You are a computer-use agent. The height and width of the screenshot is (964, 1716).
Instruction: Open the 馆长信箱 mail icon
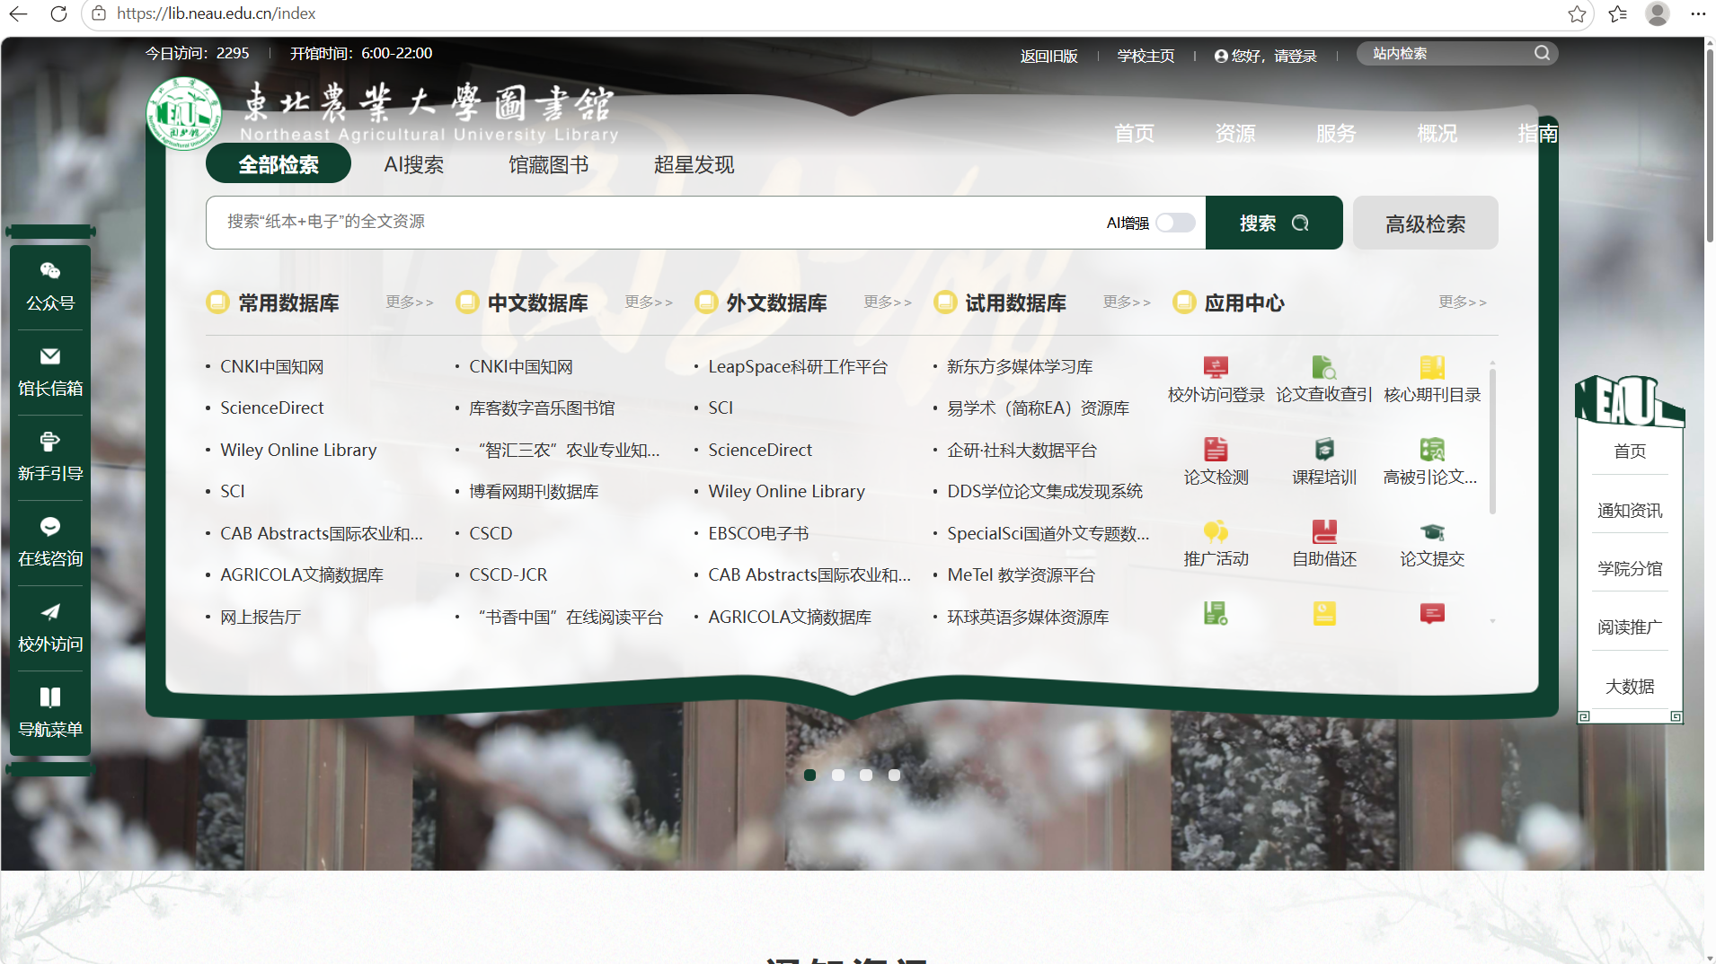[50, 356]
